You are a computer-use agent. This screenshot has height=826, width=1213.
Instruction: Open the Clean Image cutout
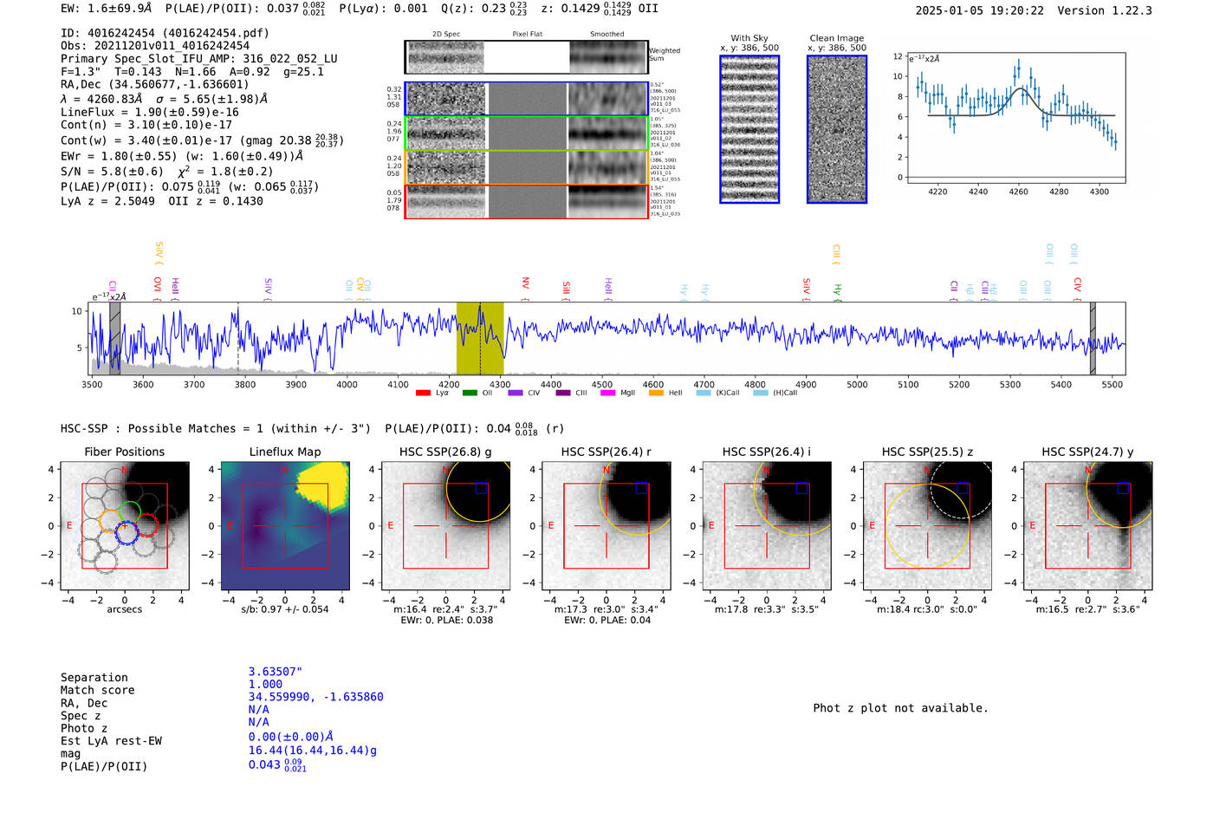[x=837, y=129]
